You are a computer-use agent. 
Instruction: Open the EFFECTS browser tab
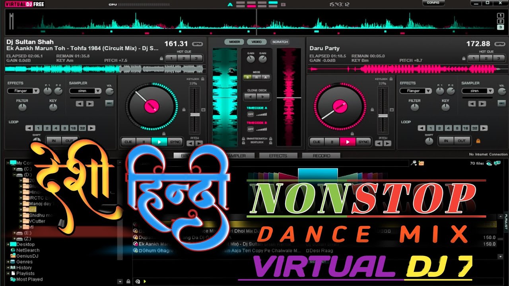point(278,156)
